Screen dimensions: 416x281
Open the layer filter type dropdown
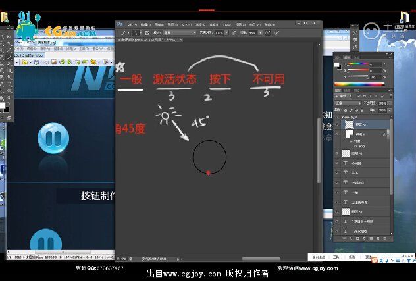pyautogui.click(x=344, y=96)
